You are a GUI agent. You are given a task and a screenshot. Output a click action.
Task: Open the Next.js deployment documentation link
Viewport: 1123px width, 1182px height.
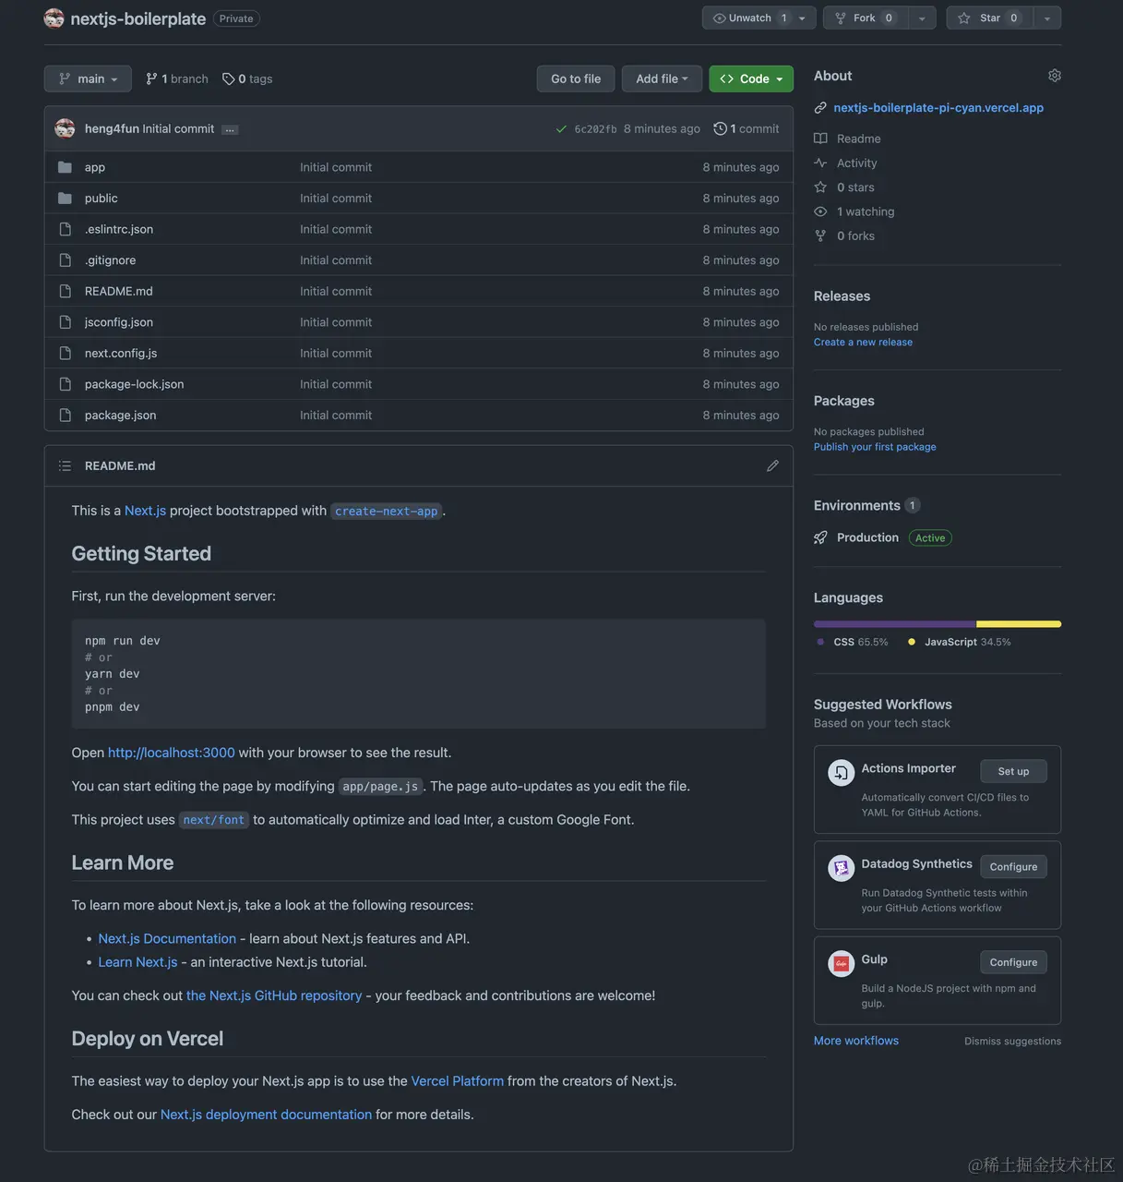[x=266, y=1116]
